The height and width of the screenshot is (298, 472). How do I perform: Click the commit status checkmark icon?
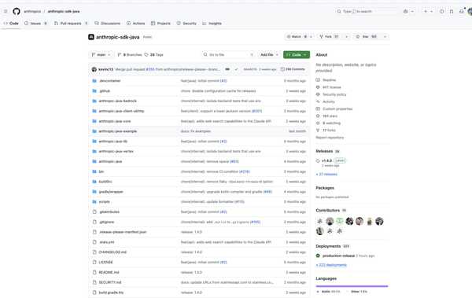(x=236, y=69)
